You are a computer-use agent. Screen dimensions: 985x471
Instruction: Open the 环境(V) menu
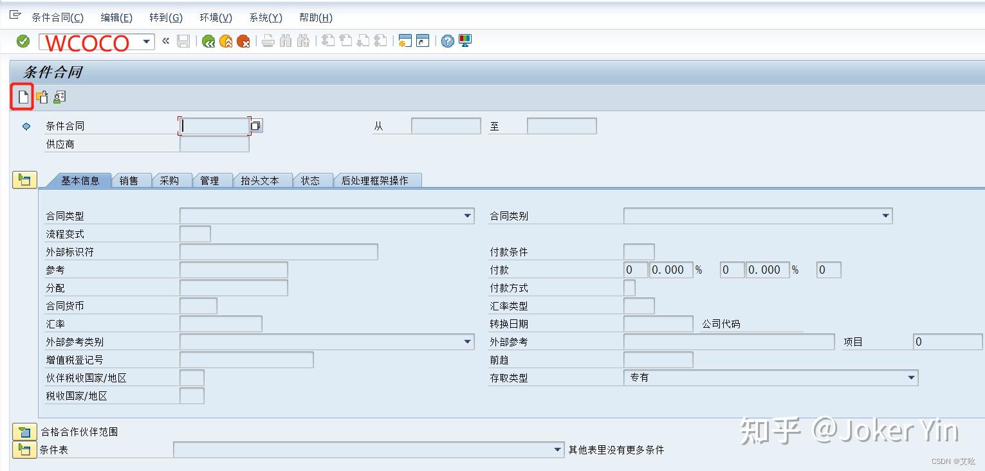pyautogui.click(x=215, y=17)
